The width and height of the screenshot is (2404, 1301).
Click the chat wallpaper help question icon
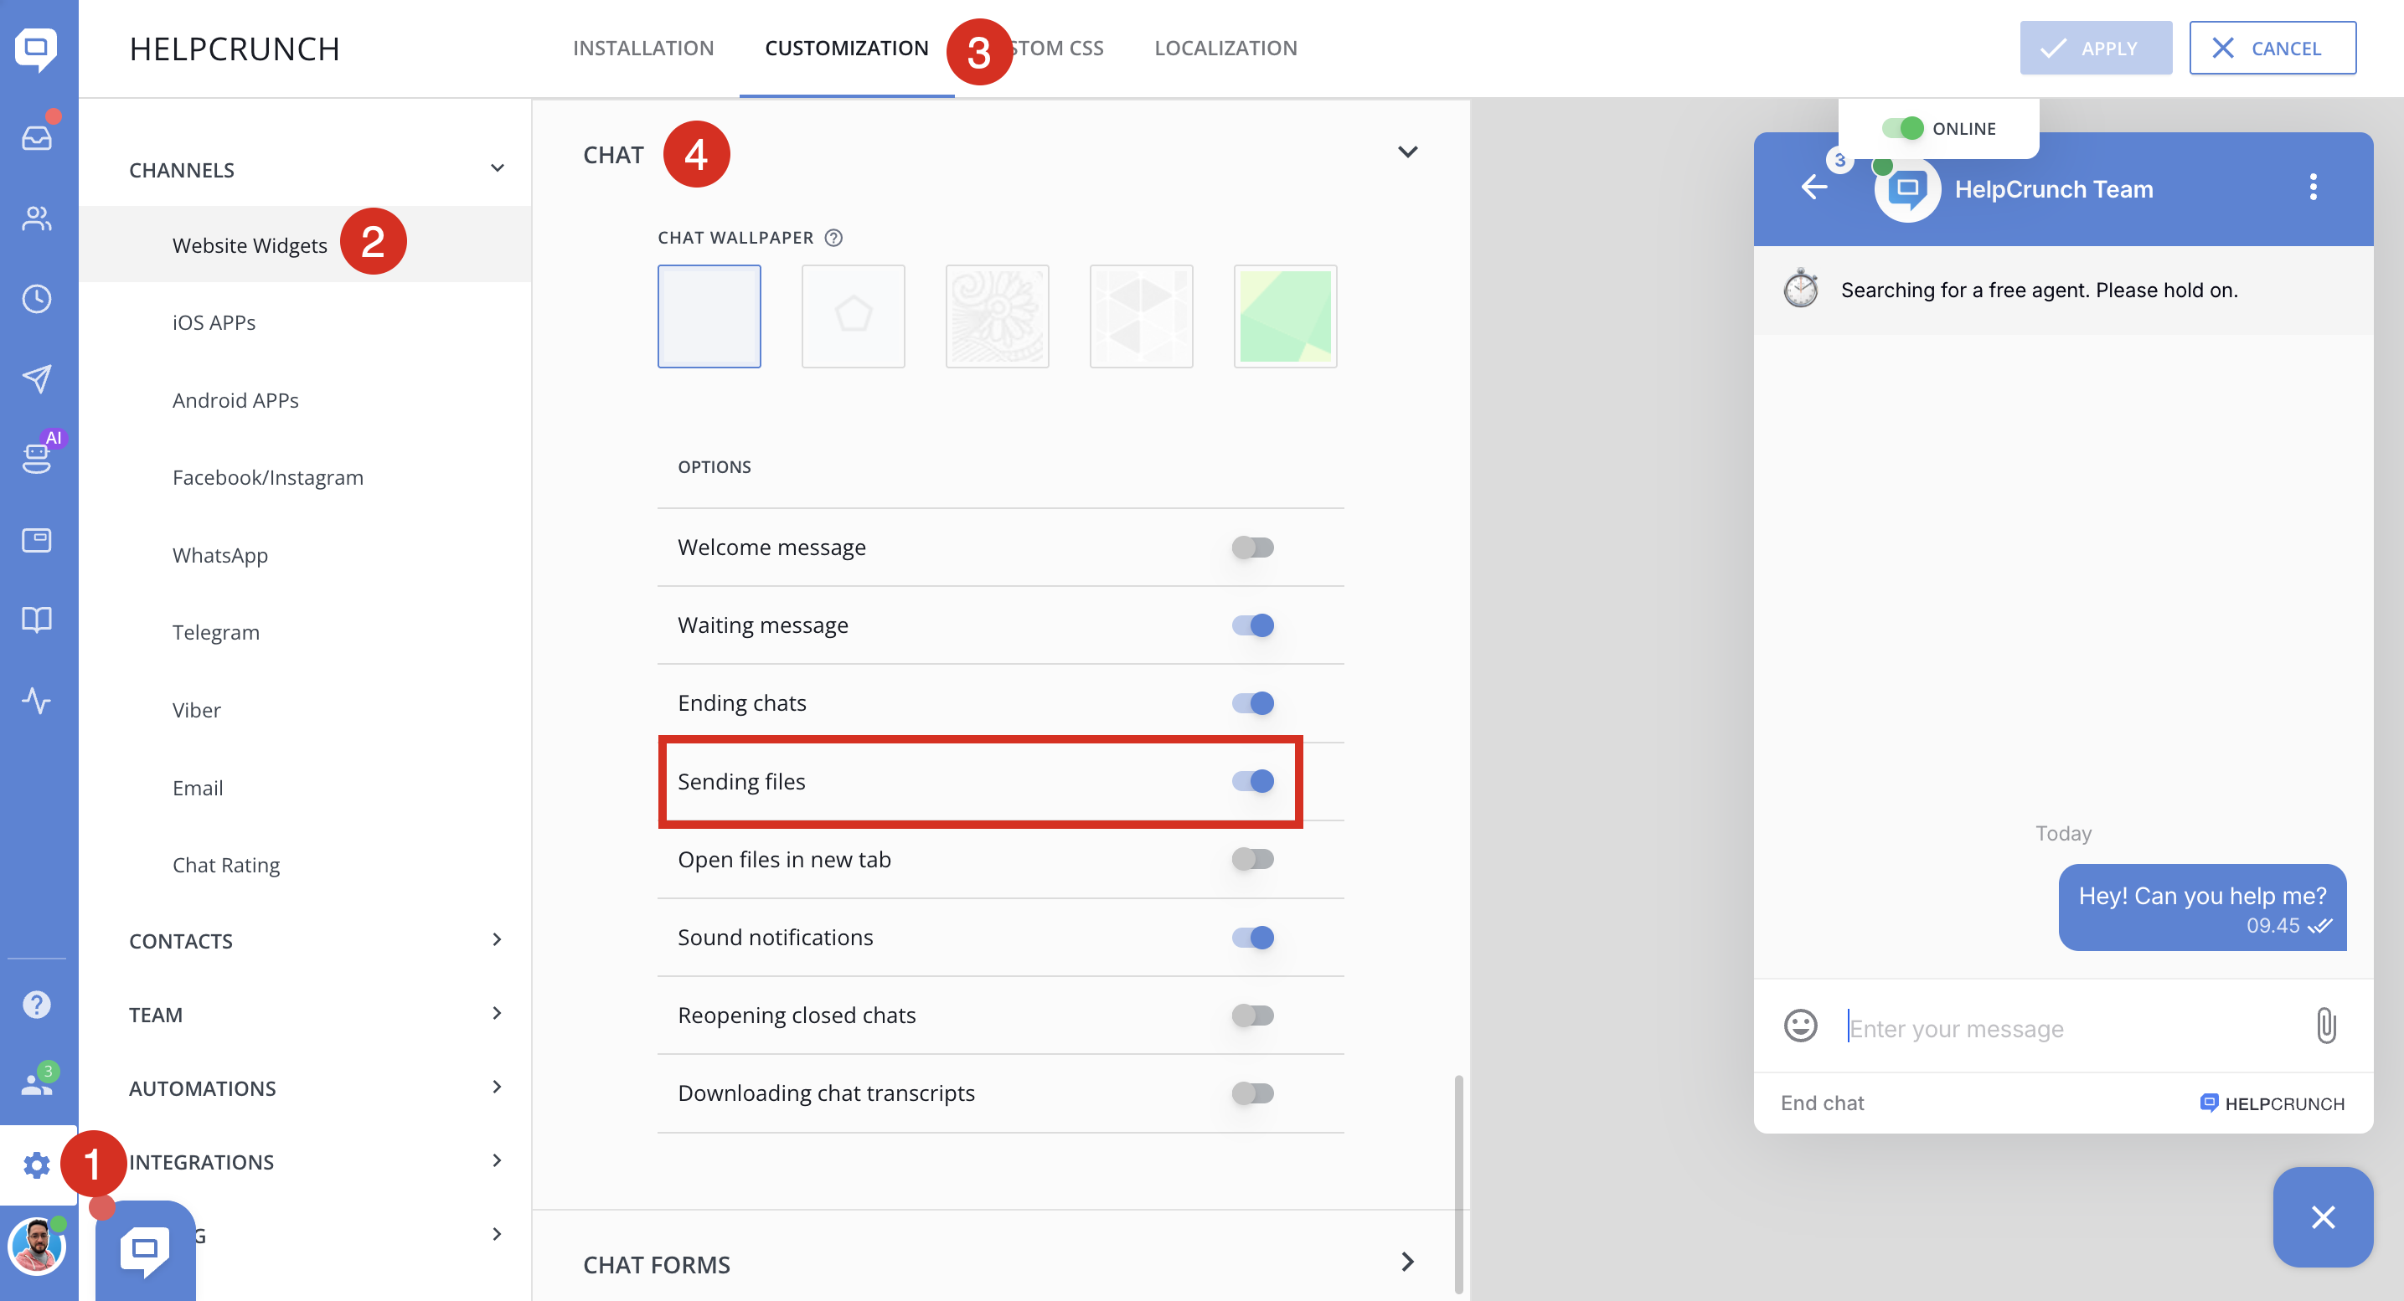click(x=833, y=238)
